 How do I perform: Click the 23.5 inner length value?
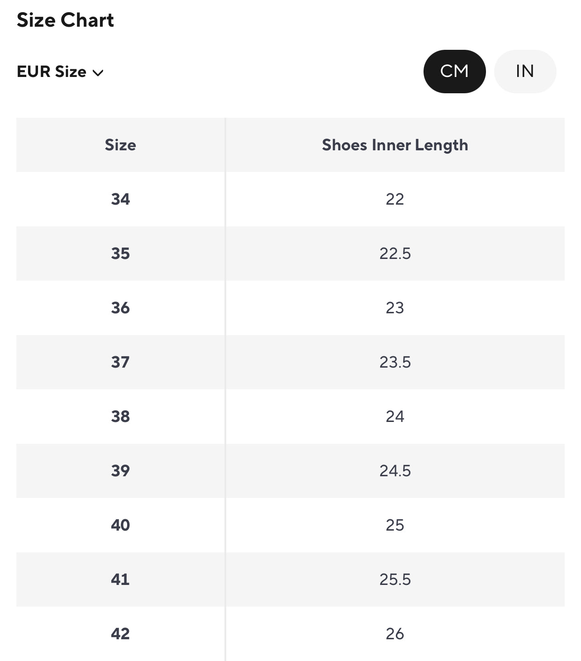pos(395,362)
